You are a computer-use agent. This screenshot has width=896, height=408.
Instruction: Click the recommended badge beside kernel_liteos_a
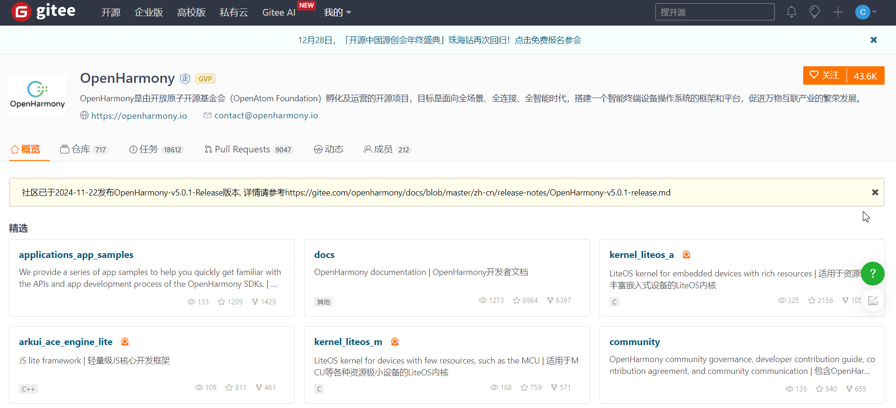tap(686, 255)
